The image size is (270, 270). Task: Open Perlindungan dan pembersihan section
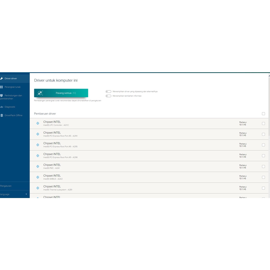tap(15, 97)
